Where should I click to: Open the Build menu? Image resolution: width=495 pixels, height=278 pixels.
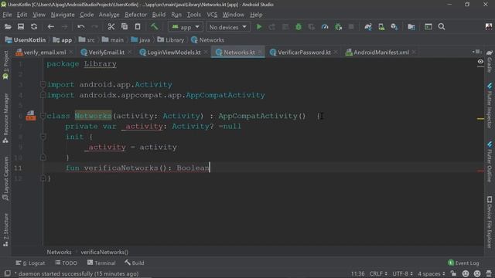pos(159,15)
